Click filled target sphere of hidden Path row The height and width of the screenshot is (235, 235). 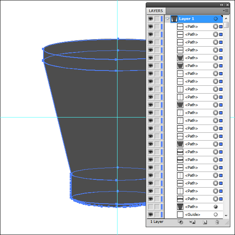215,207
